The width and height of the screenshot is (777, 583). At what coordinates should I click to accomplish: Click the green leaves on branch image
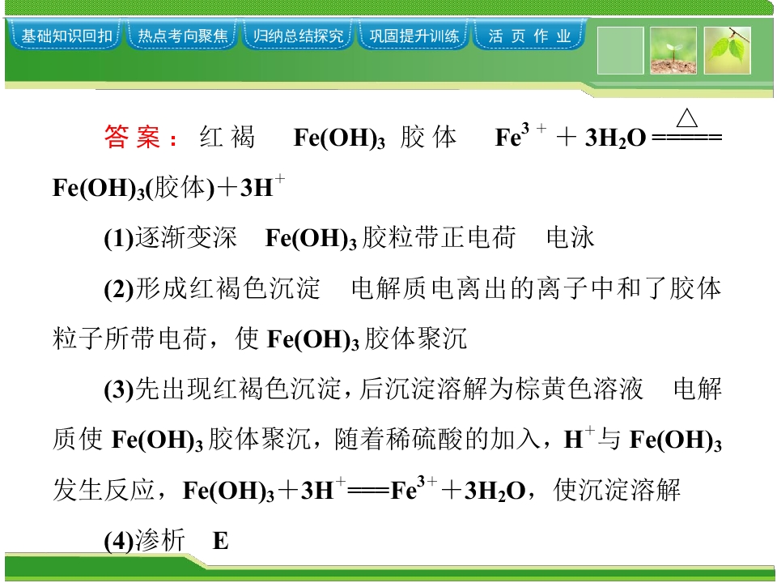point(728,50)
